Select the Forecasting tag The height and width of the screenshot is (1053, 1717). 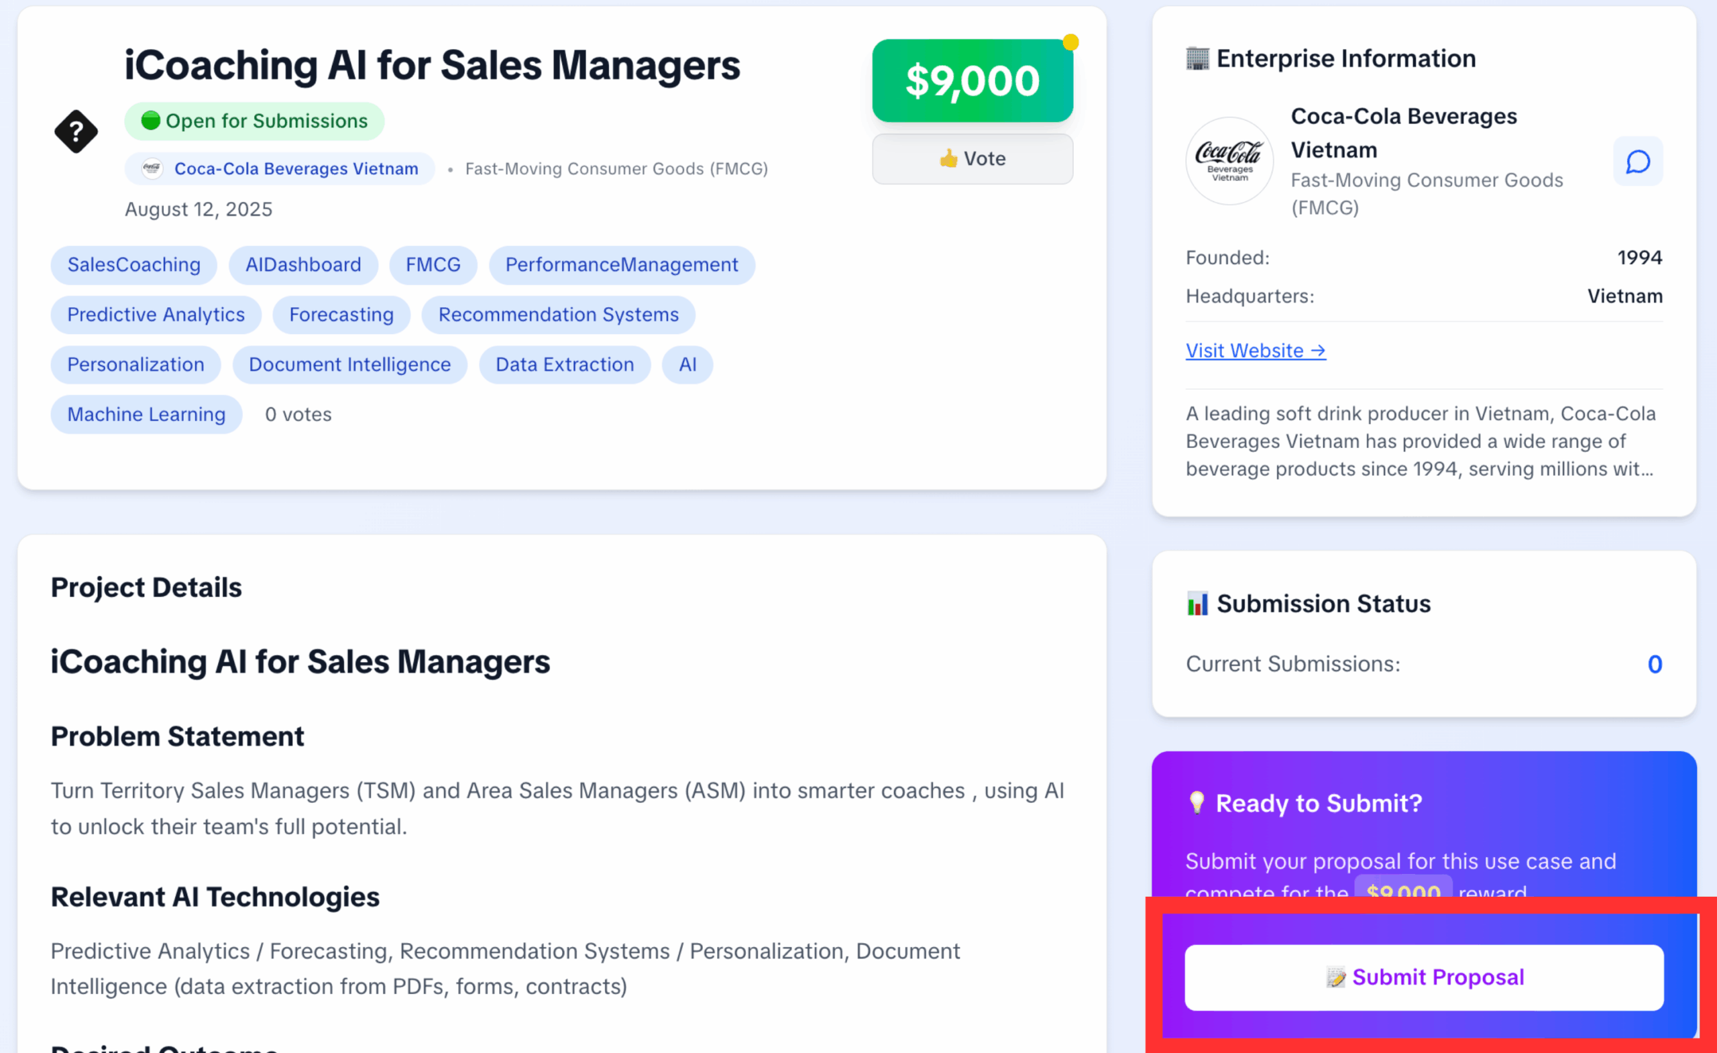341,315
